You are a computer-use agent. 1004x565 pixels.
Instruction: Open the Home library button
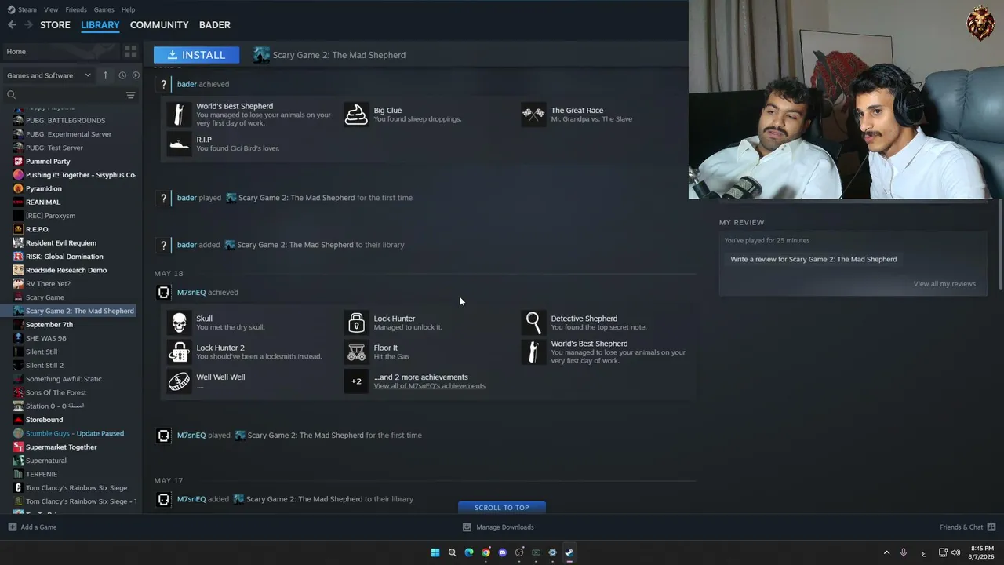coord(61,52)
